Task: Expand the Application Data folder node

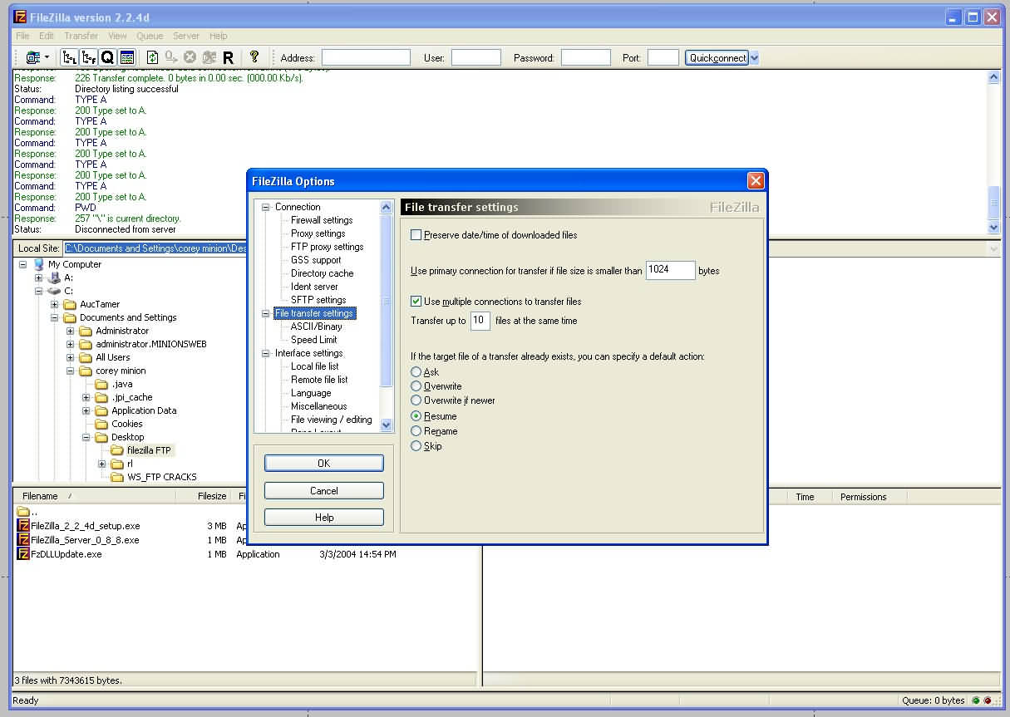Action: [x=86, y=410]
